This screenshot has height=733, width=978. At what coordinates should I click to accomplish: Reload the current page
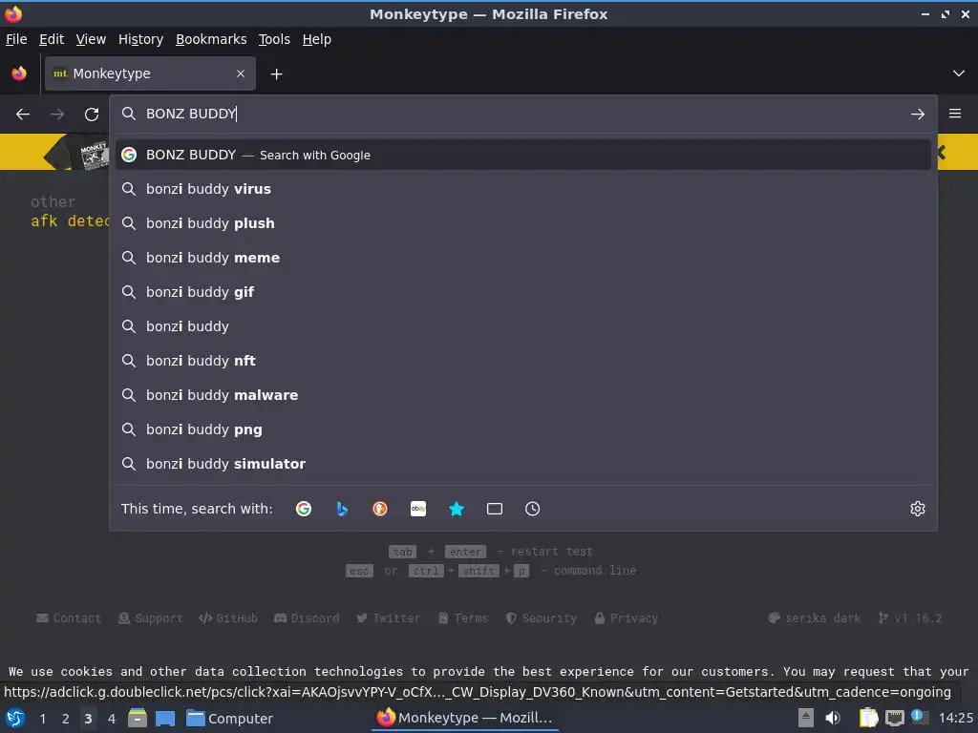[92, 115]
